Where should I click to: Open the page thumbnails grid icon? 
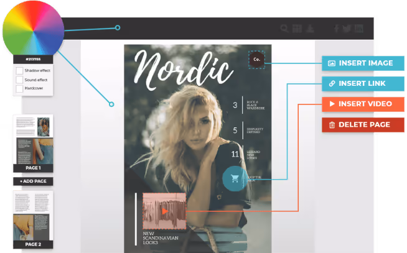click(x=297, y=28)
